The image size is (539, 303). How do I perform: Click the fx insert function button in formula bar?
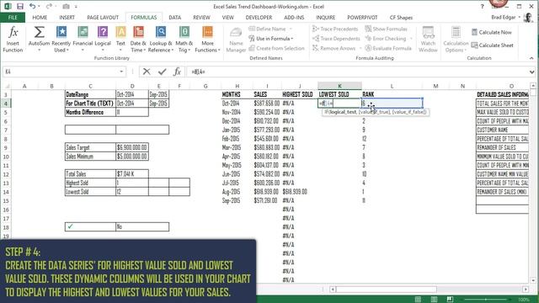(178, 72)
